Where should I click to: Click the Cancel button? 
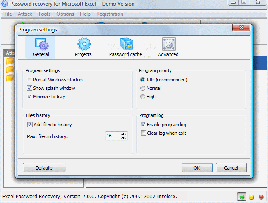(231, 167)
